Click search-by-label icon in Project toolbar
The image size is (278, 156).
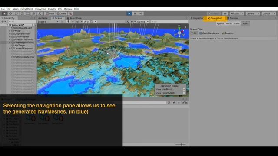174,103
